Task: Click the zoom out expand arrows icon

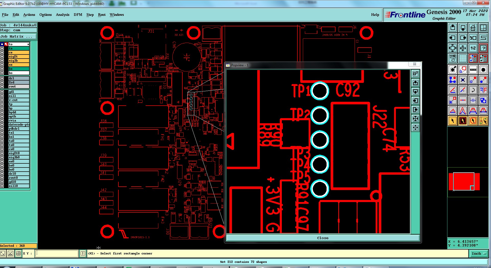Action: click(x=452, y=48)
